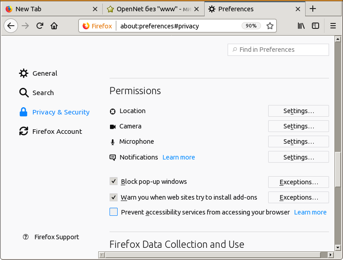Click the Back navigation arrow
343x260 pixels.
point(11,26)
